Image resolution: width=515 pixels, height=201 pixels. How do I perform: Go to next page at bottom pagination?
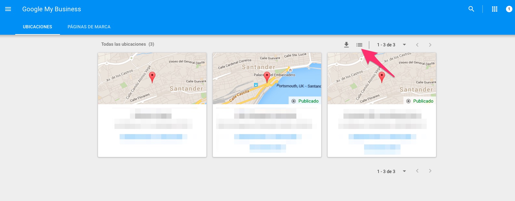click(x=430, y=171)
